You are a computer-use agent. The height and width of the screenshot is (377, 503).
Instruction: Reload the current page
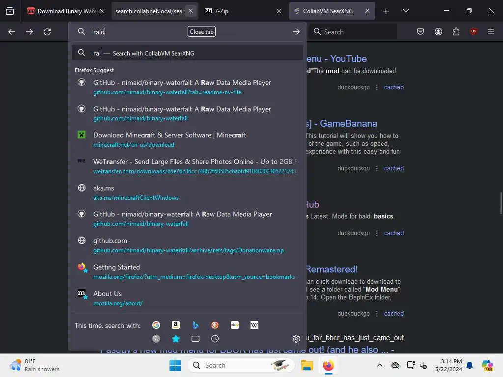pyautogui.click(x=47, y=32)
